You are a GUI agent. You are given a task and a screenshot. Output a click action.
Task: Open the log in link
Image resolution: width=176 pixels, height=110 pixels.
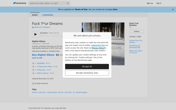point(159,3)
